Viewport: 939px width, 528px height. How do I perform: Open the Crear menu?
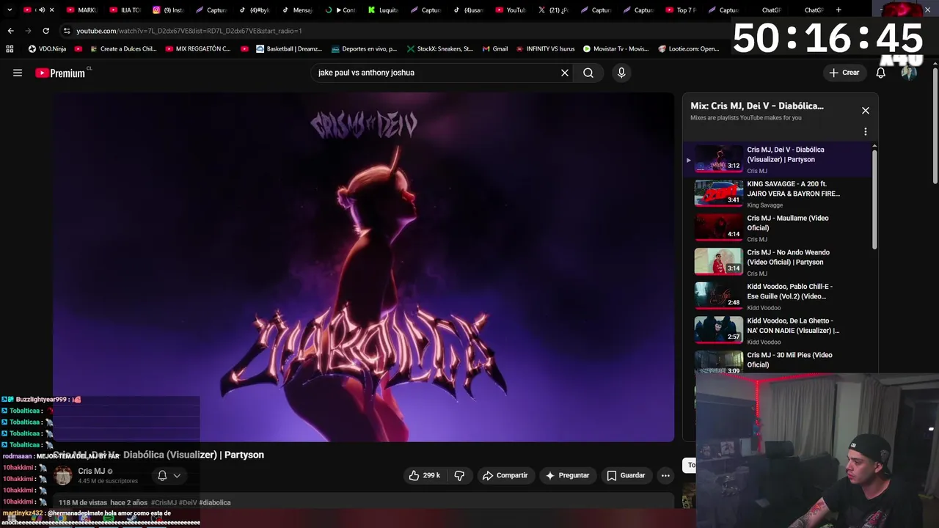[x=844, y=73]
